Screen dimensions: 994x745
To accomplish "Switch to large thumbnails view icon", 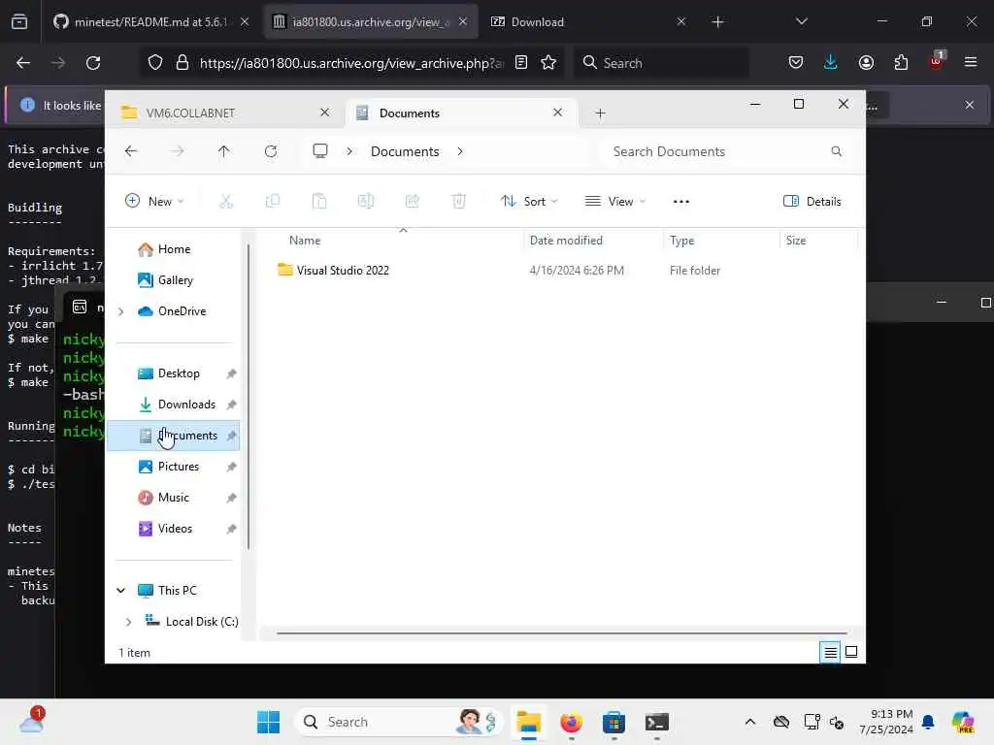I will (851, 652).
